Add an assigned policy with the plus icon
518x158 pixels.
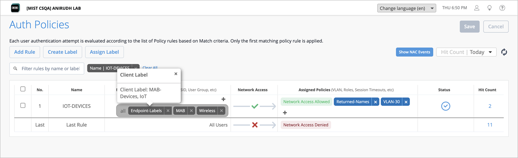pyautogui.click(x=285, y=113)
